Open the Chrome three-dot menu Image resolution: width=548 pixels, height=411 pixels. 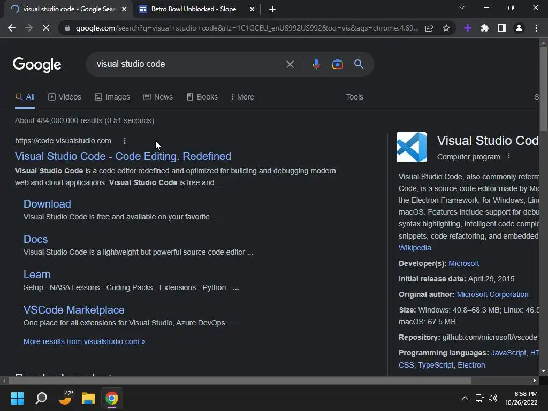coord(536,28)
